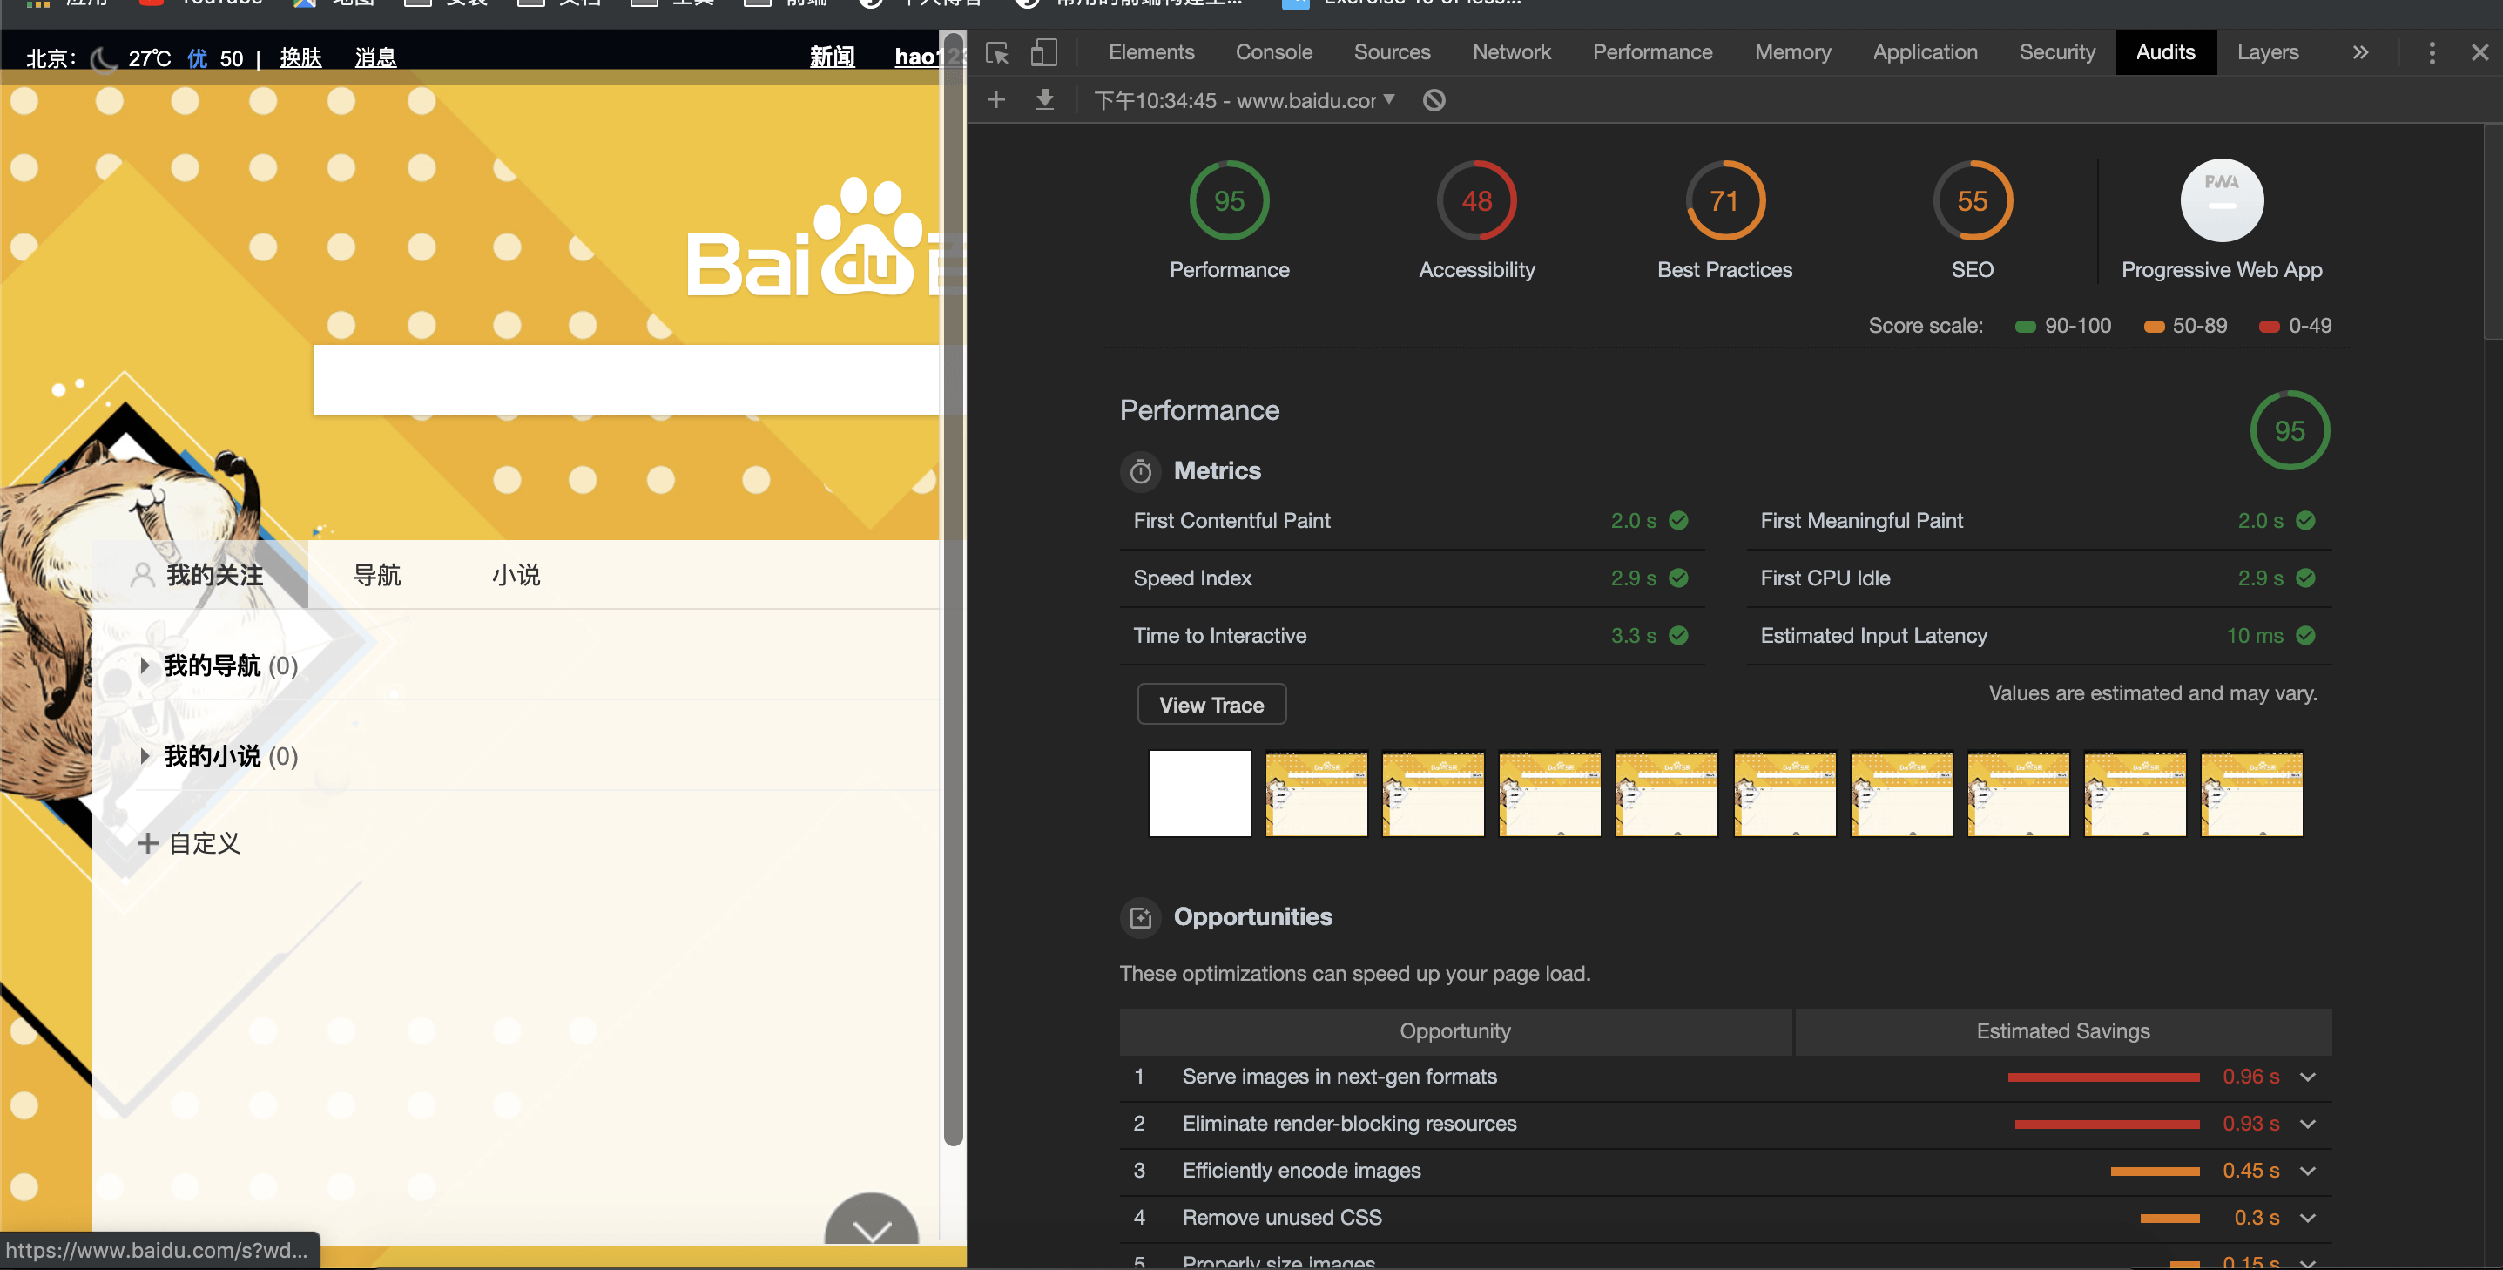Click the plus icon to perform new audit
Viewport: 2503px width, 1270px height.
click(x=996, y=99)
